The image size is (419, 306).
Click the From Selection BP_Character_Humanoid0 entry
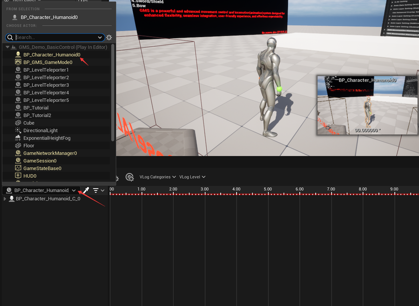pyautogui.click(x=49, y=17)
